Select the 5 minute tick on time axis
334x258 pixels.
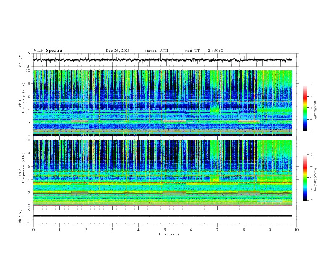point(165,229)
